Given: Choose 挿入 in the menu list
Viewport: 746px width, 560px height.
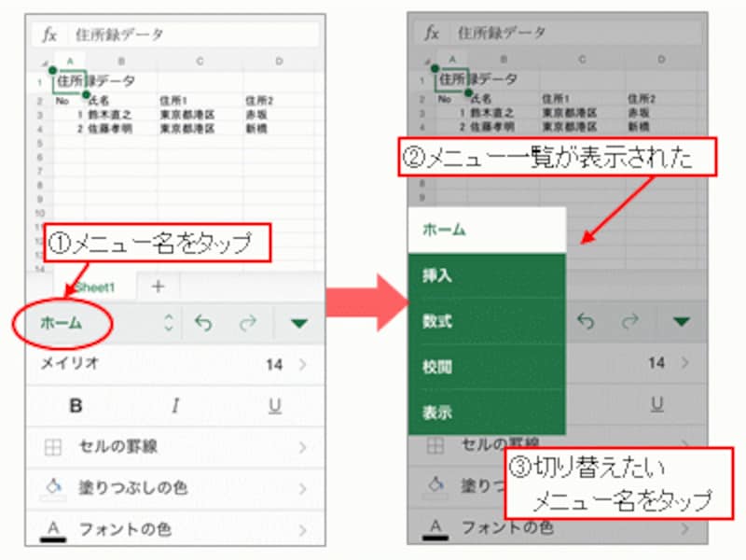Looking at the screenshot, I should pos(487,275).
